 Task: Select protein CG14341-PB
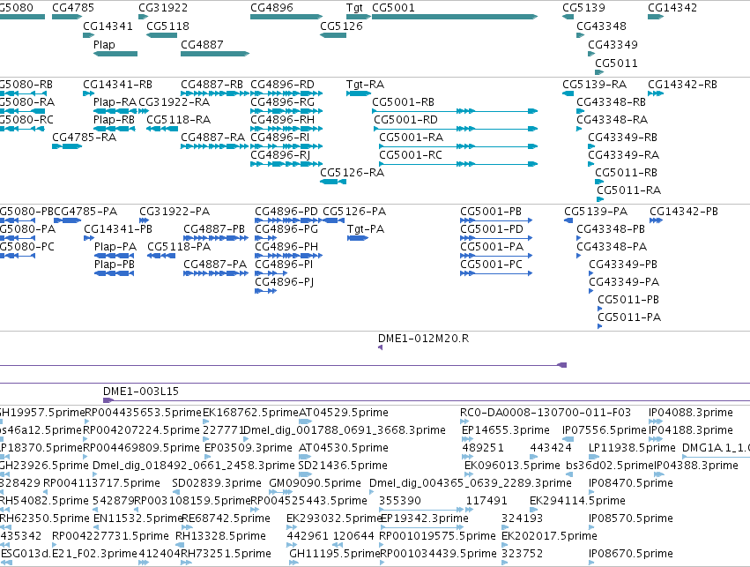[x=89, y=238]
